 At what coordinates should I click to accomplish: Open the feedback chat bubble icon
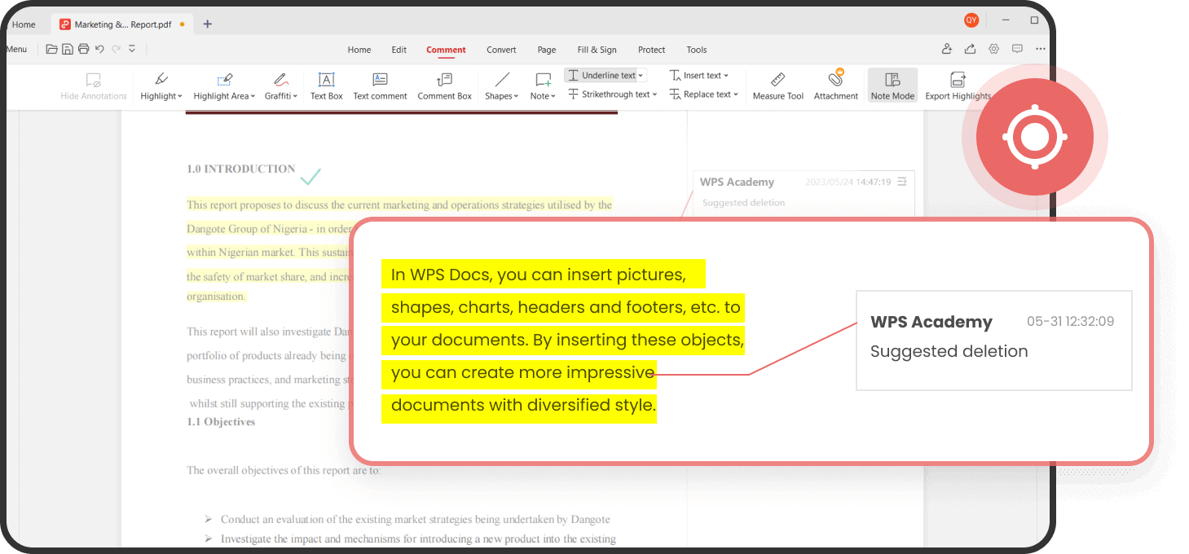[x=1017, y=49]
